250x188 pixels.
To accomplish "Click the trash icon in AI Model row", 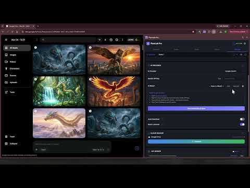I will click(243, 86).
